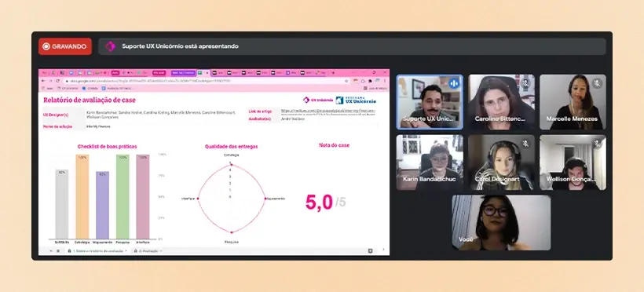Select the 'Você' self-view video tile

[x=501, y=223]
